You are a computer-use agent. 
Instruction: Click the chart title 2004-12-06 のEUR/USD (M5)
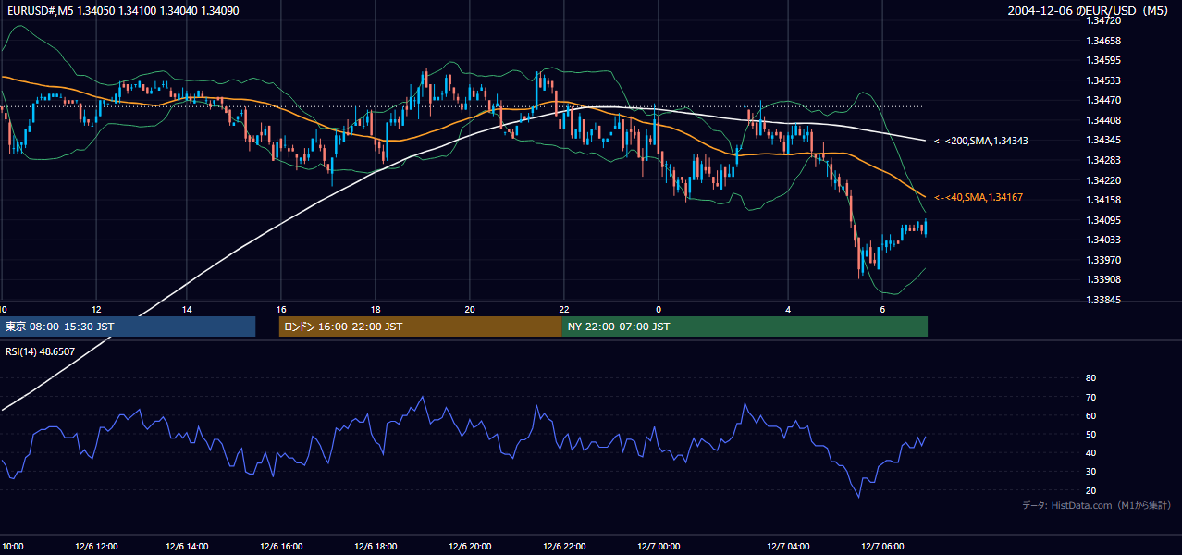[x=1089, y=11]
